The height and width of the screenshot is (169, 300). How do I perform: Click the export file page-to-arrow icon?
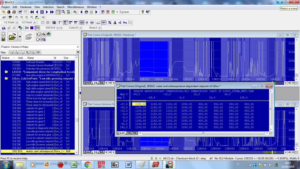tap(38, 39)
